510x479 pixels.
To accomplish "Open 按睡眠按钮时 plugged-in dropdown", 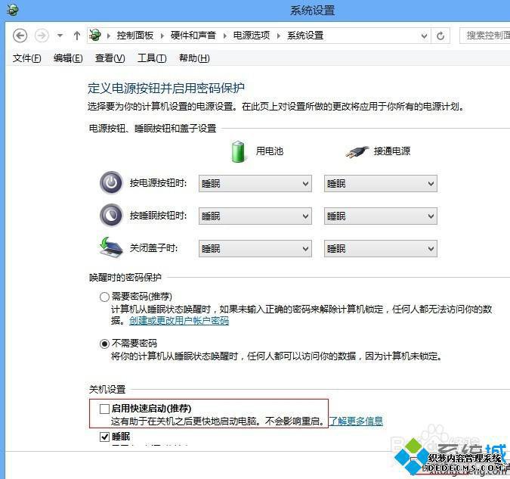I will 381,216.
